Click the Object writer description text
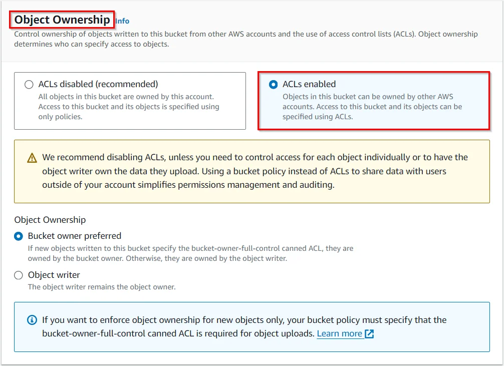The height and width of the screenshot is (366, 504). click(x=102, y=287)
